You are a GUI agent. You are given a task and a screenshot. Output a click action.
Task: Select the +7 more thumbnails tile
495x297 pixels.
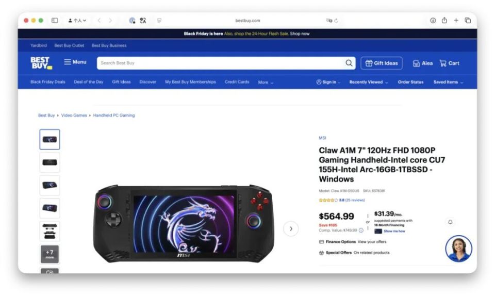click(x=49, y=254)
